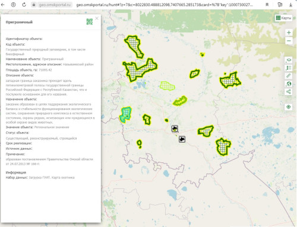The image size is (297, 227).
Task: Select the cyan highlighted reserve polygon
Action: pyautogui.click(x=125, y=115)
